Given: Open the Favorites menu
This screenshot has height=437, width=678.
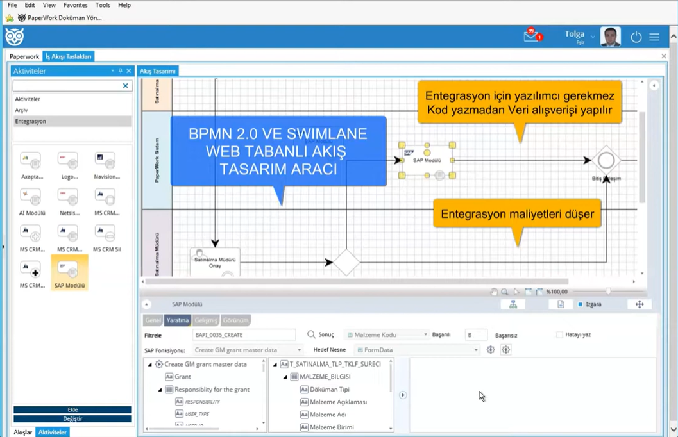Looking at the screenshot, I should click(75, 5).
